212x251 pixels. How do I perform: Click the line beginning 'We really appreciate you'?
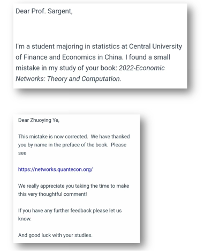[73, 186]
